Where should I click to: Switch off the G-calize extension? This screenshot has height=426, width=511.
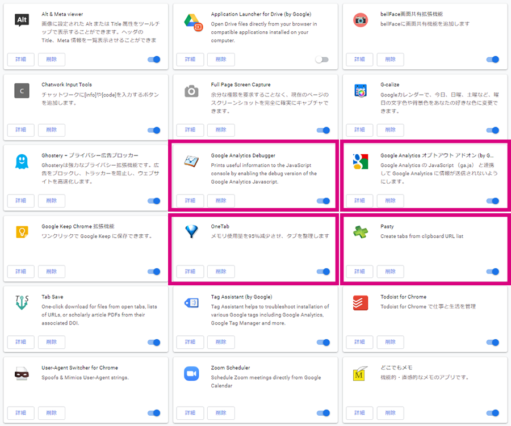tap(492, 130)
